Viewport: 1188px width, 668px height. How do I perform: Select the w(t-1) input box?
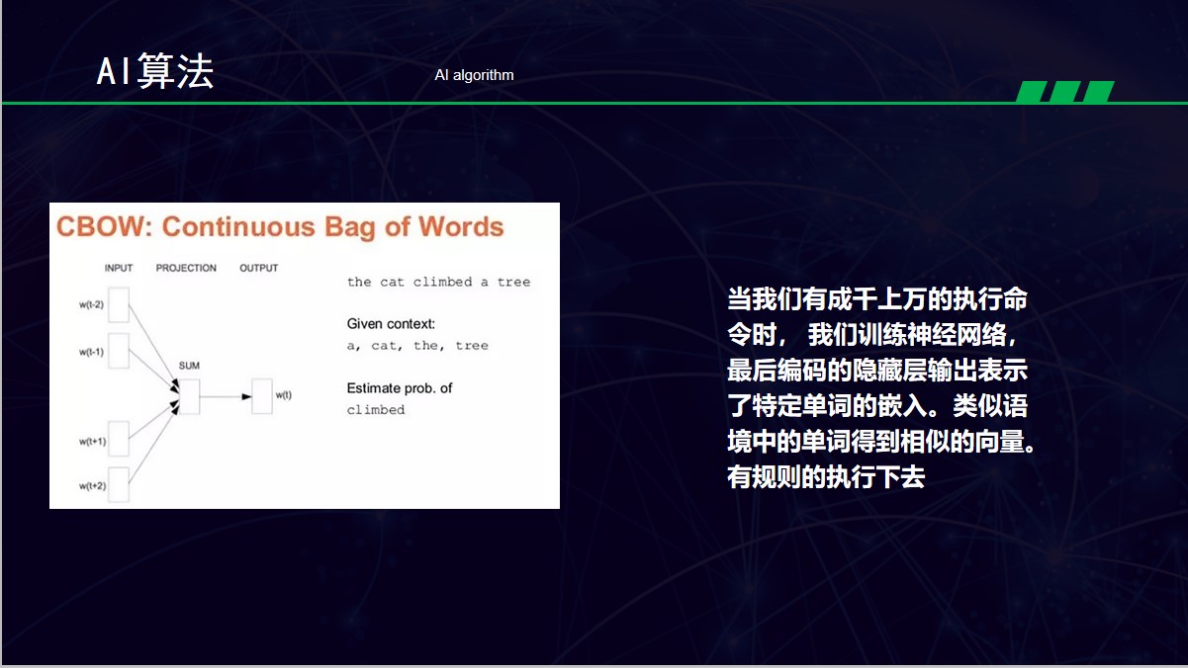click(x=119, y=351)
